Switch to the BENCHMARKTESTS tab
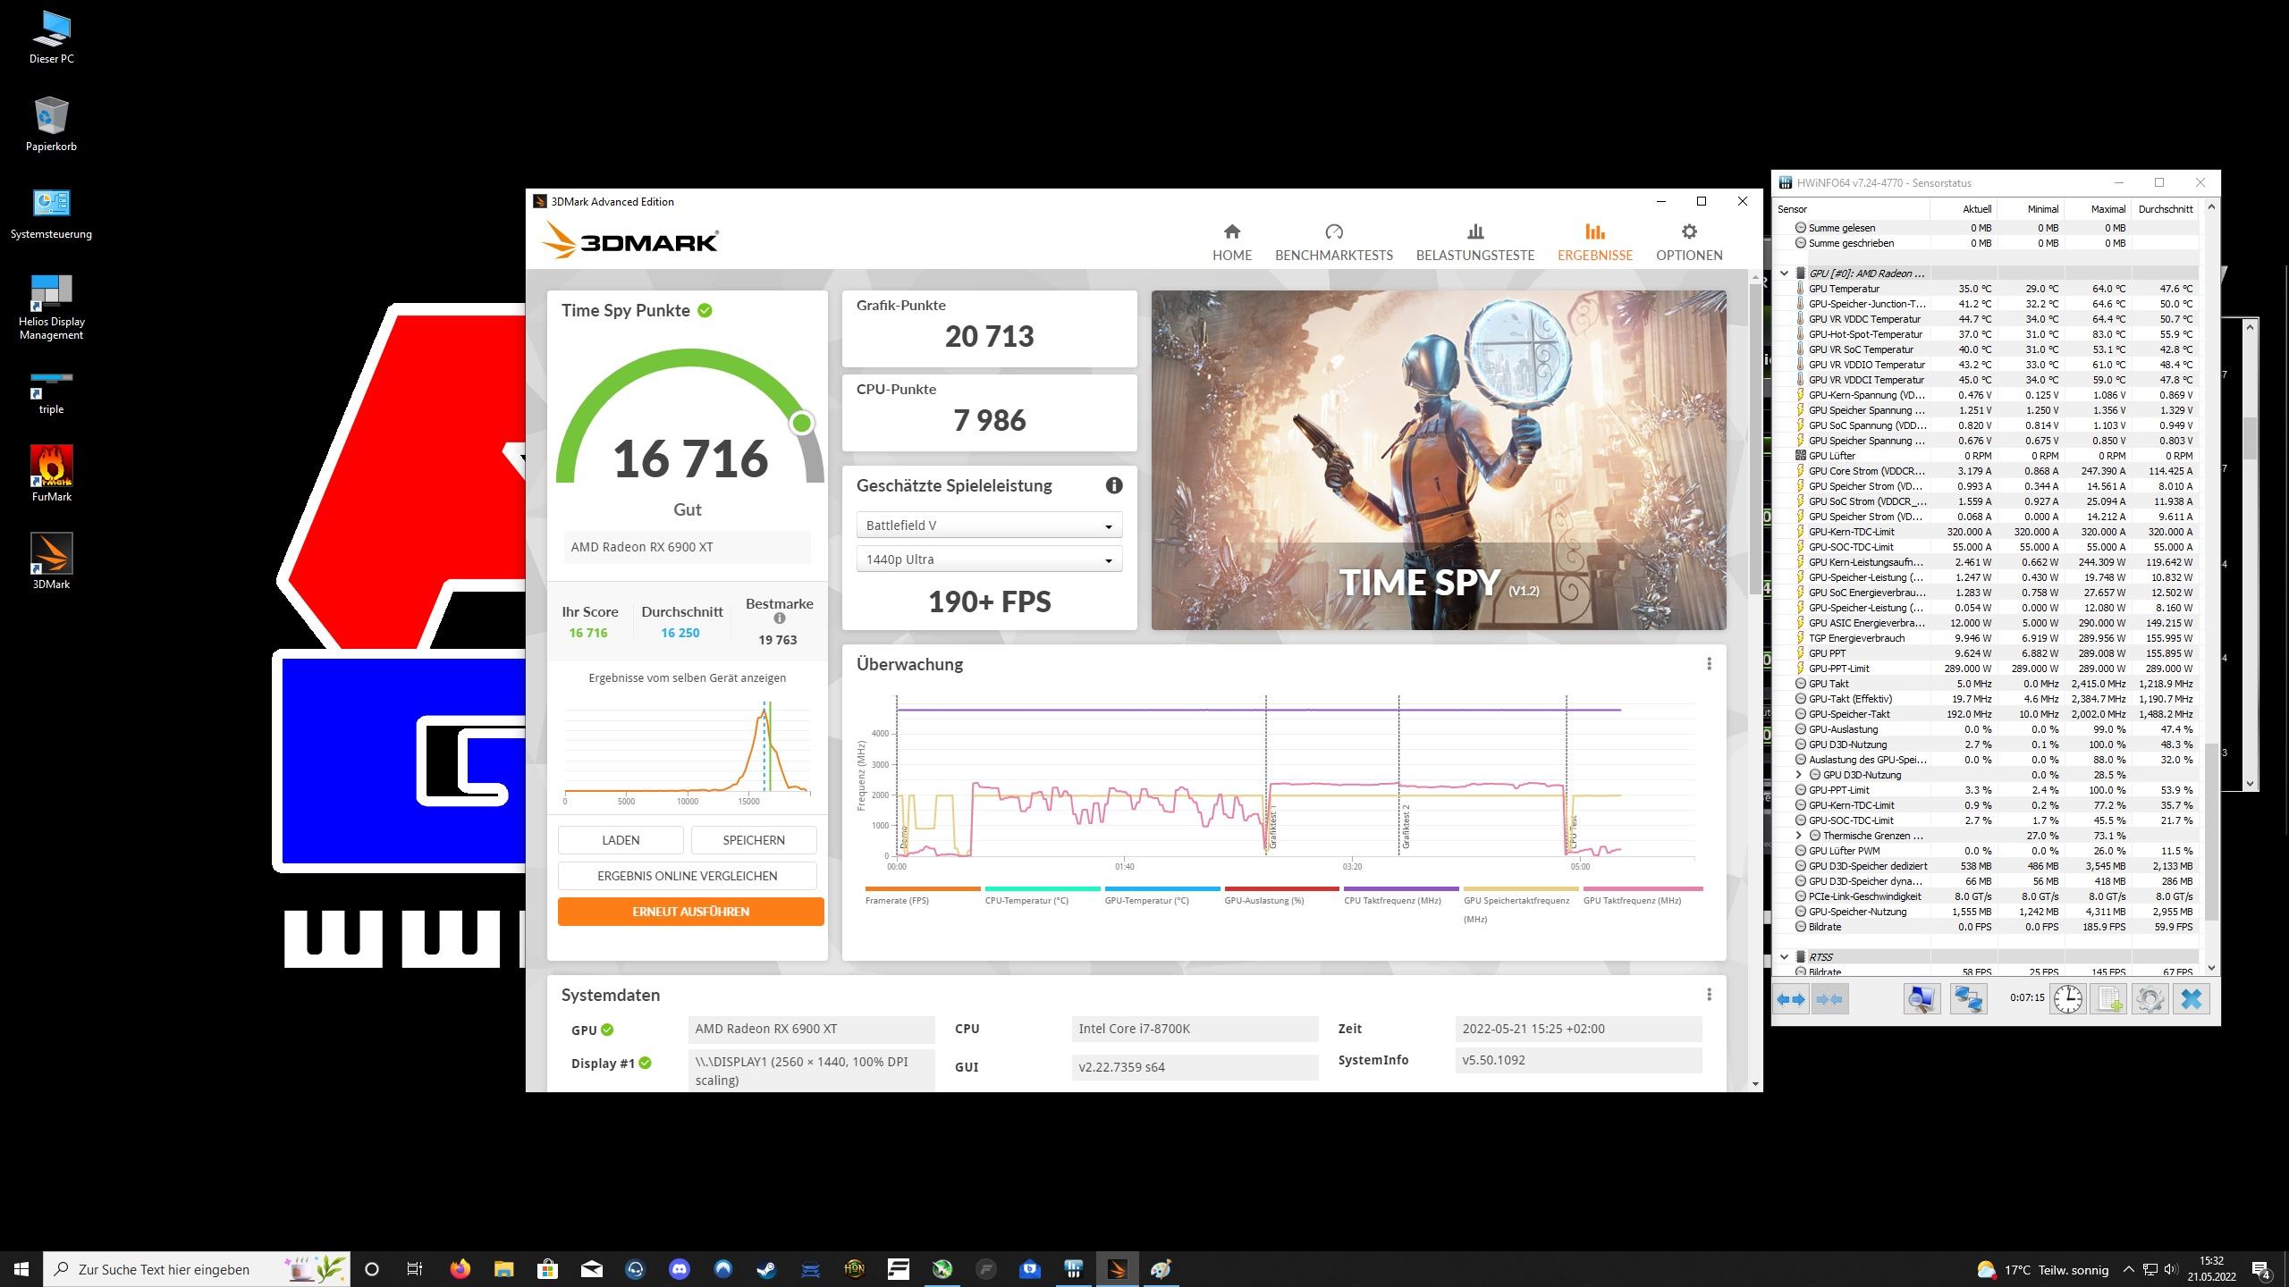Image resolution: width=2289 pixels, height=1287 pixels. [1333, 242]
